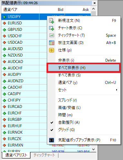Click the EURMXN bid value 18.7992
123x160 pixels.
[x=58, y=146]
